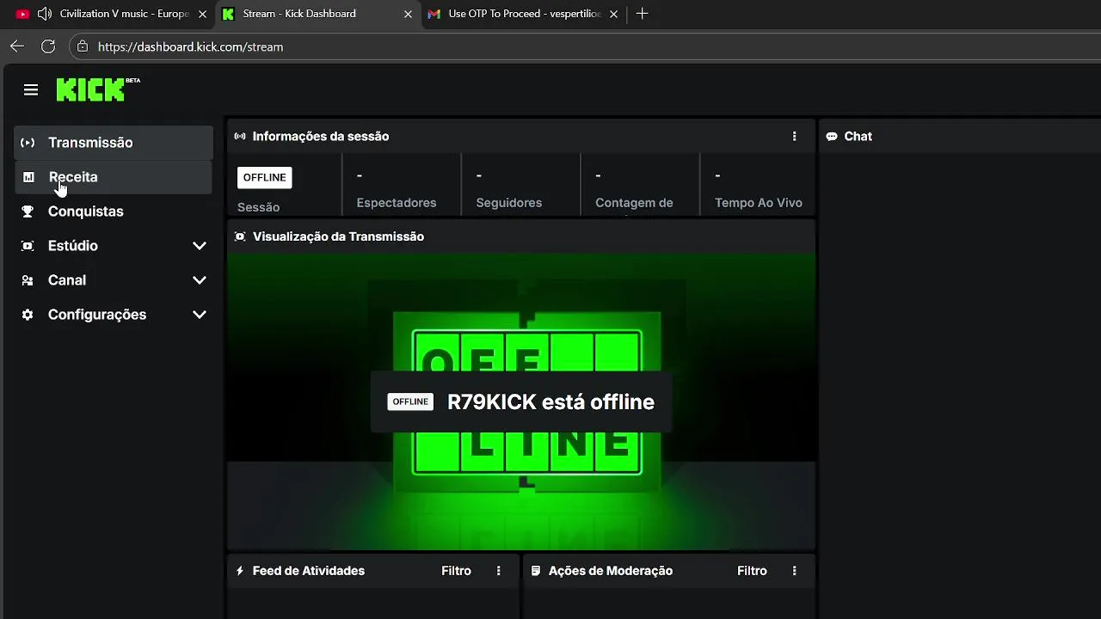1101x619 pixels.
Task: Open Ações de Moderação three-dot menu
Action: [794, 571]
